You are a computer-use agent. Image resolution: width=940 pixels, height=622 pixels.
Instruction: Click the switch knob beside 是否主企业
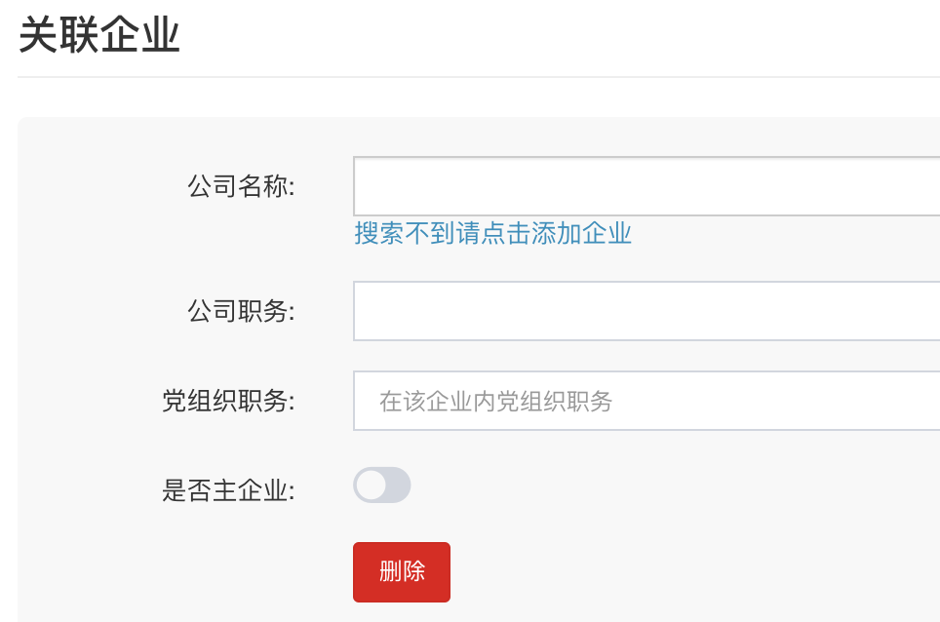point(371,486)
